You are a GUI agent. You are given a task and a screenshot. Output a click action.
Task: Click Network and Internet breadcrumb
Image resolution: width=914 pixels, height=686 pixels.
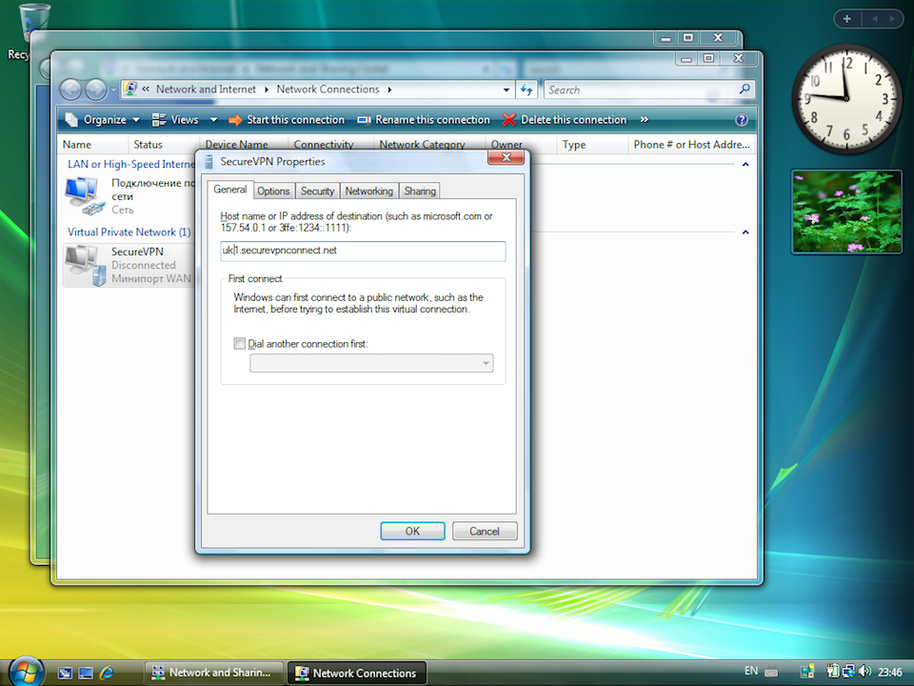click(x=206, y=90)
